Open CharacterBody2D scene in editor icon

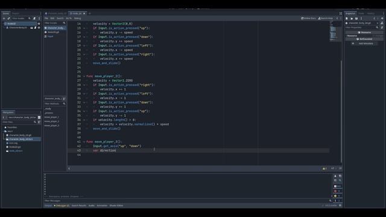point(31,28)
